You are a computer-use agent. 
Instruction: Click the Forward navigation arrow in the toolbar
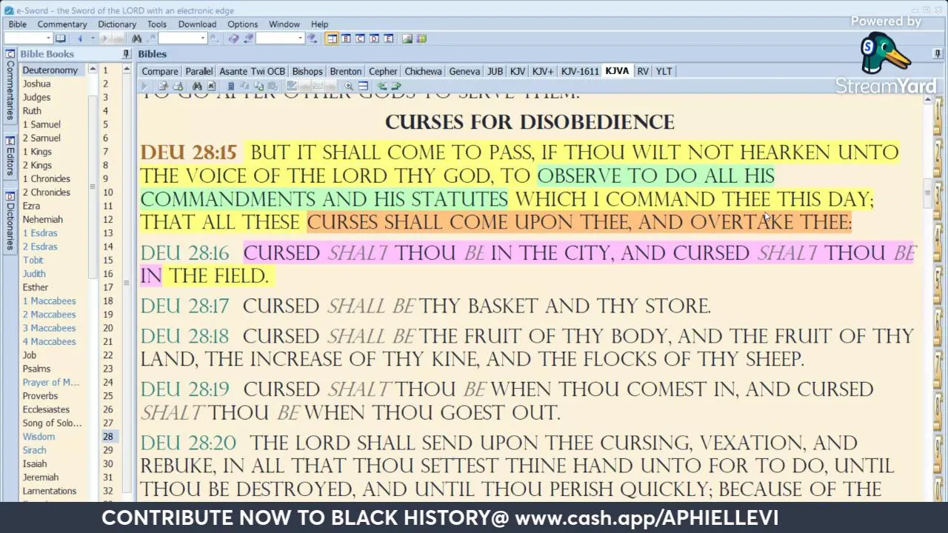coord(104,38)
